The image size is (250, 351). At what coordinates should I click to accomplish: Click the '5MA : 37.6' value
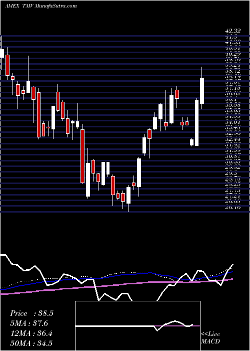(x=29, y=323)
